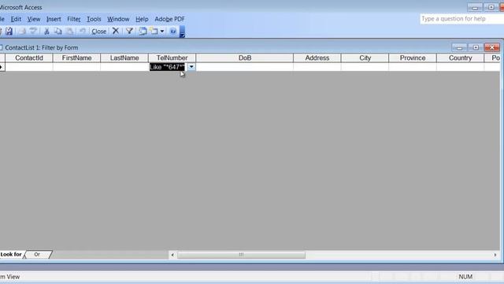Close the ContactList Filter by Form window

point(491,47)
